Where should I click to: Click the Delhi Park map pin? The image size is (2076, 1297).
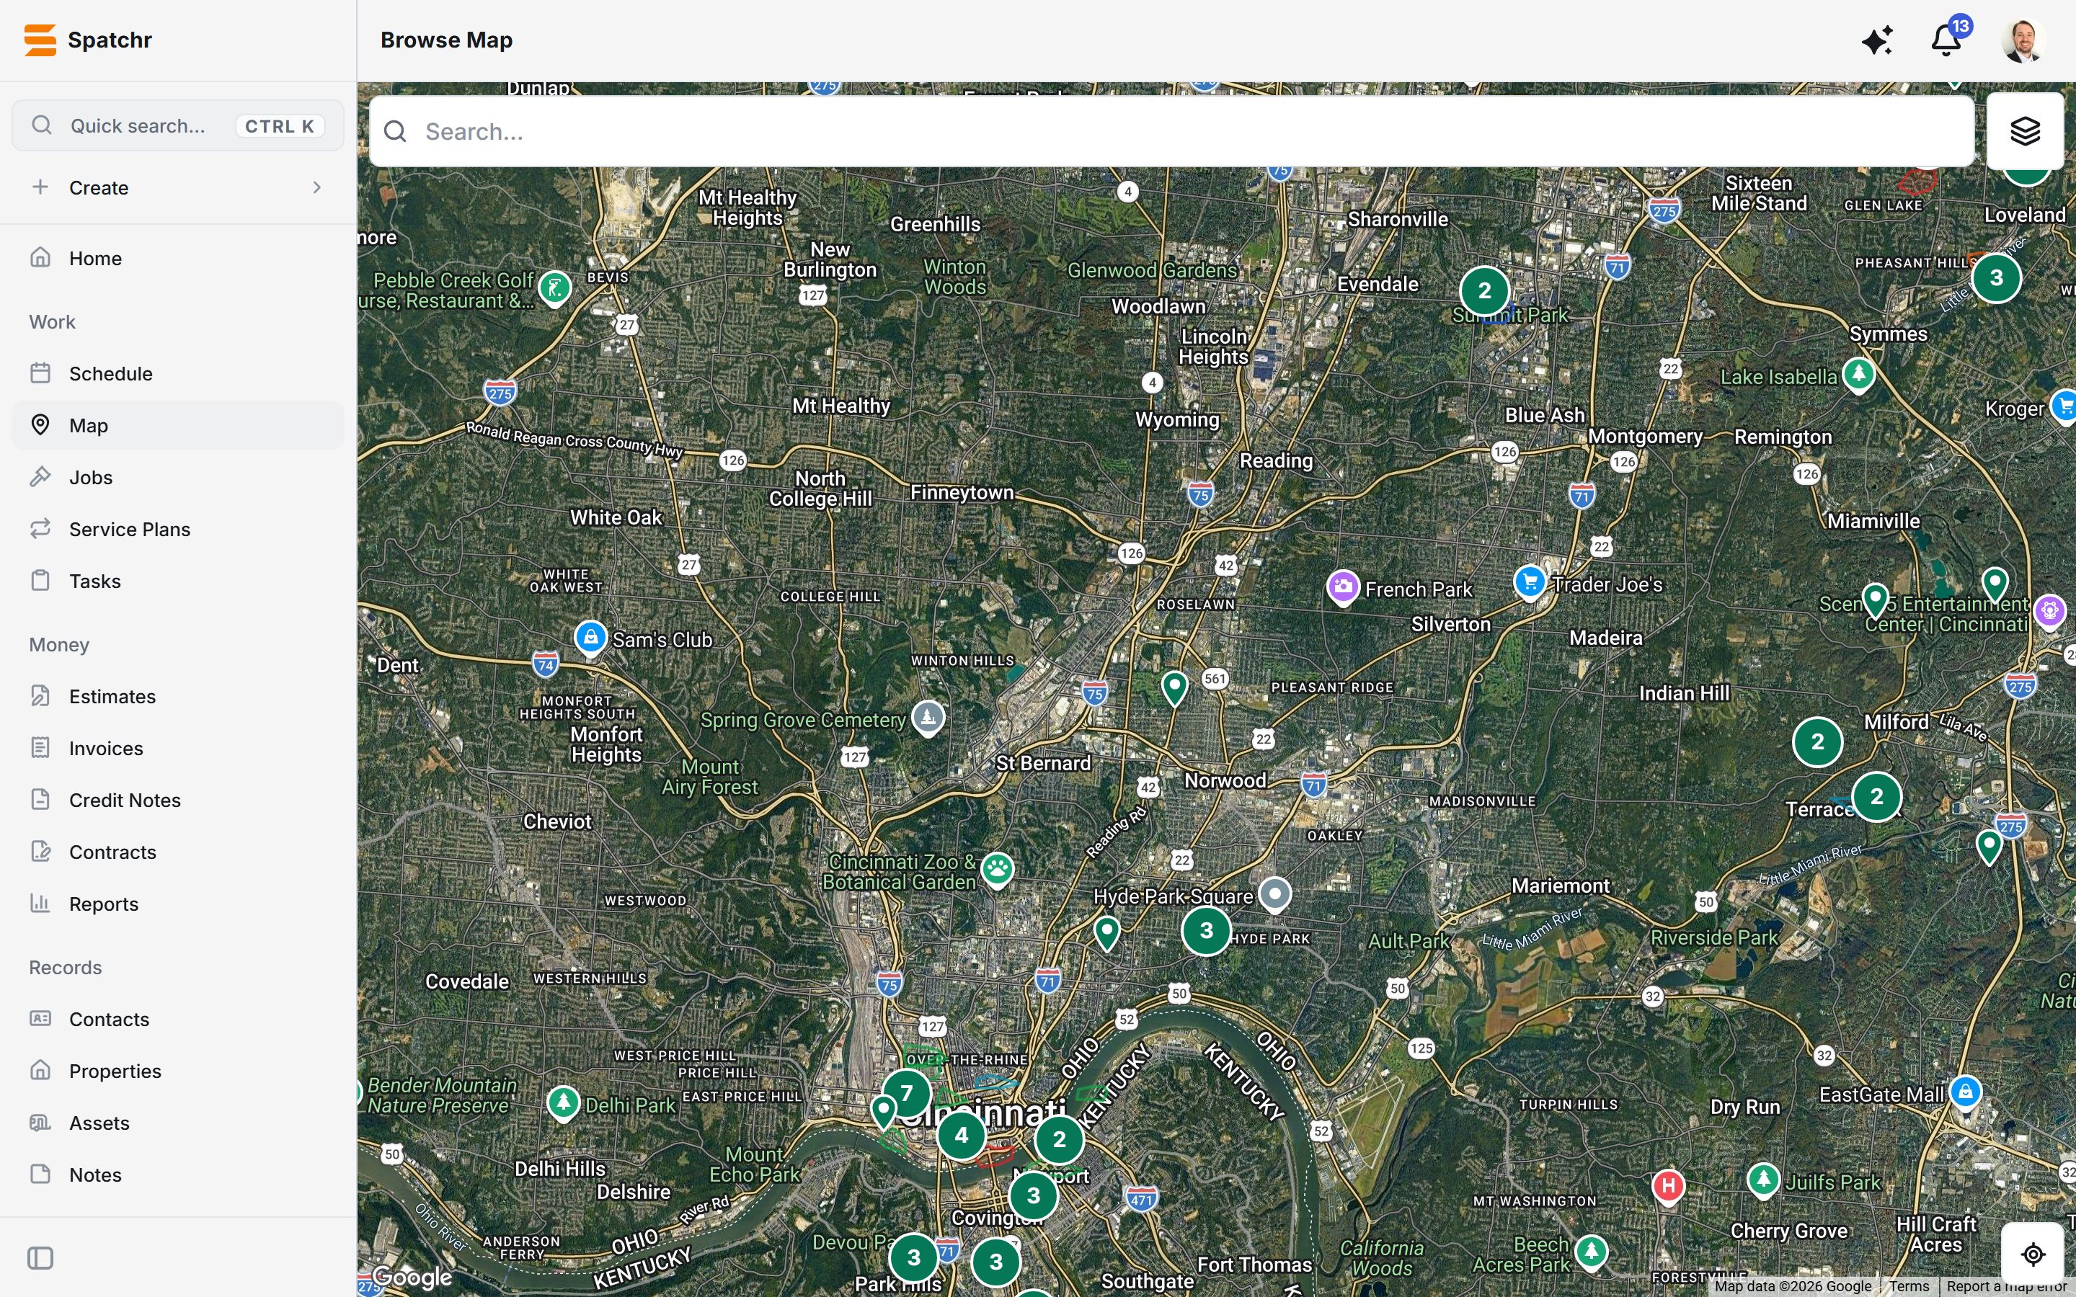[563, 1103]
